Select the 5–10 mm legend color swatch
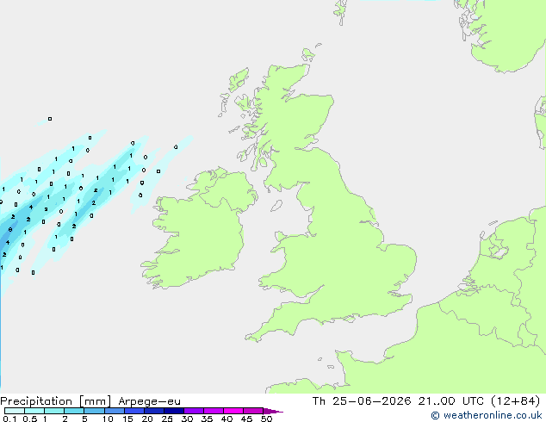 [x=95, y=411]
